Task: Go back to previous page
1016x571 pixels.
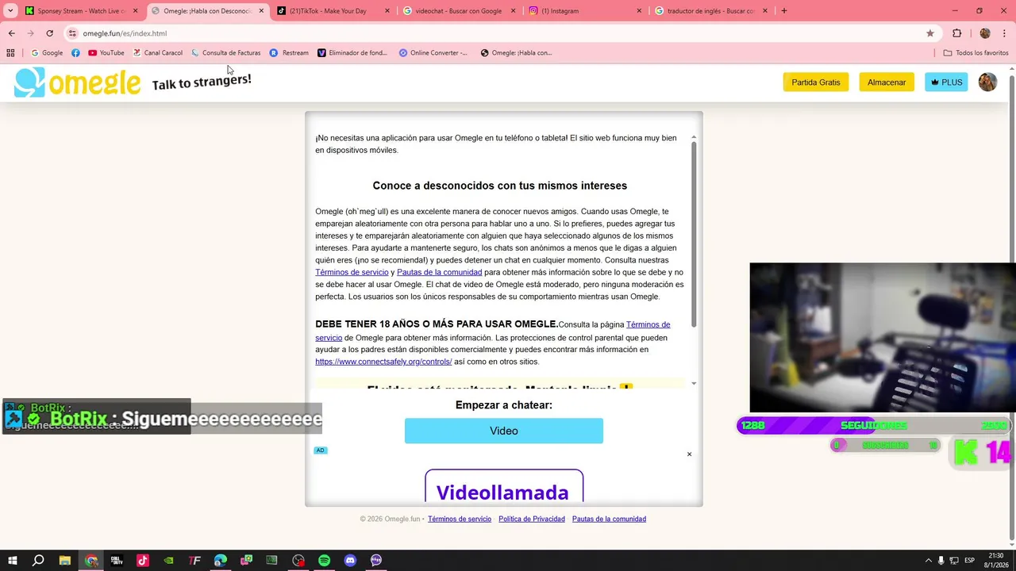Action: [x=11, y=33]
